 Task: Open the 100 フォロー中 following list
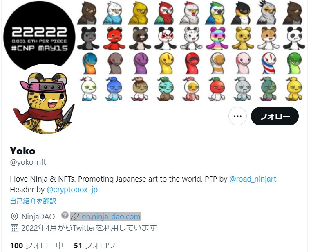[x=37, y=245]
